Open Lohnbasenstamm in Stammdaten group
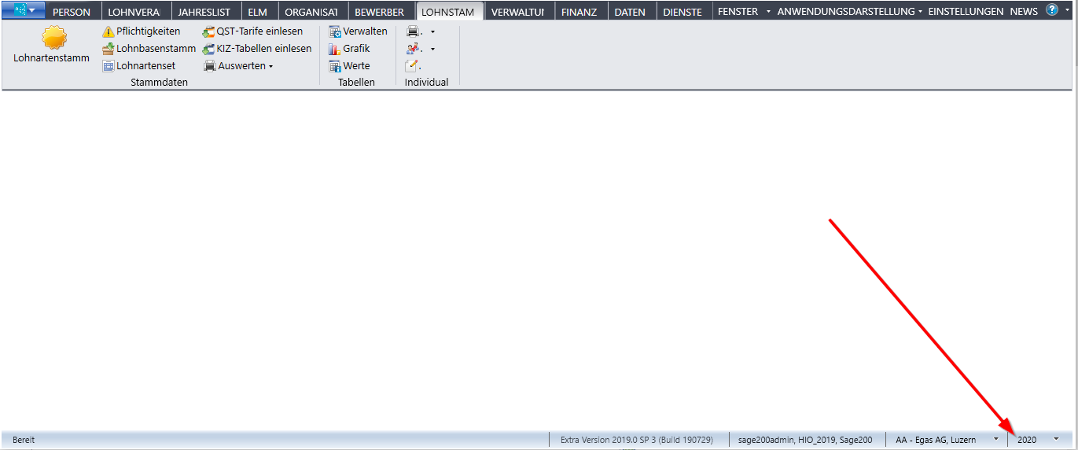 click(x=149, y=49)
